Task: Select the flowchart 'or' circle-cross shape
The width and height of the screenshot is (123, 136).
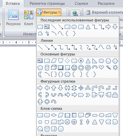Action: click(74, 122)
